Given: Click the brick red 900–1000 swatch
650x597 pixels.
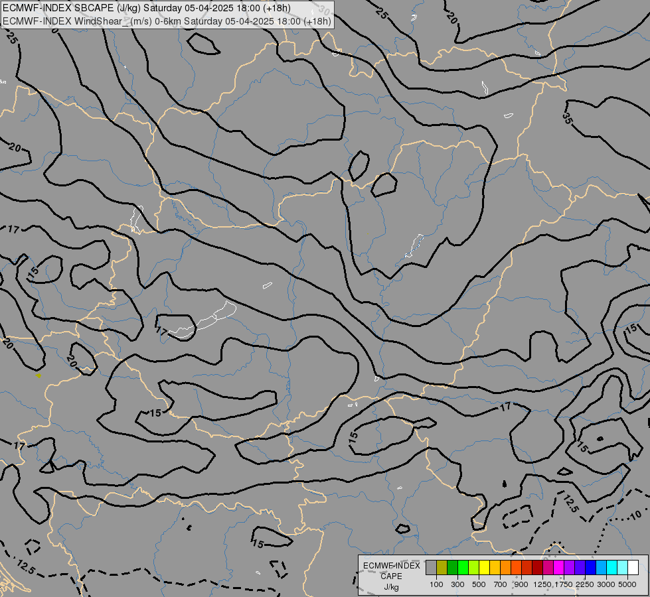Looking at the screenshot, I should tap(527, 567).
